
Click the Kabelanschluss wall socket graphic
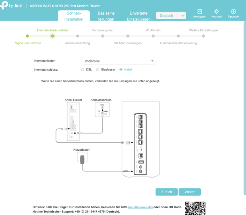point(102,109)
